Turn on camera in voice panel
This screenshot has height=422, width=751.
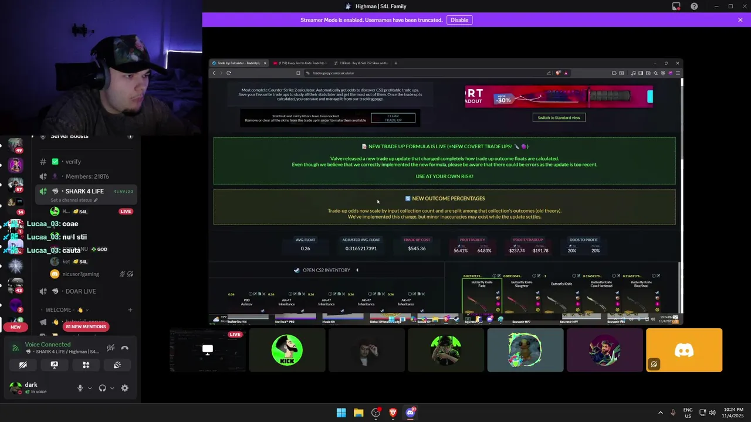tap(23, 365)
